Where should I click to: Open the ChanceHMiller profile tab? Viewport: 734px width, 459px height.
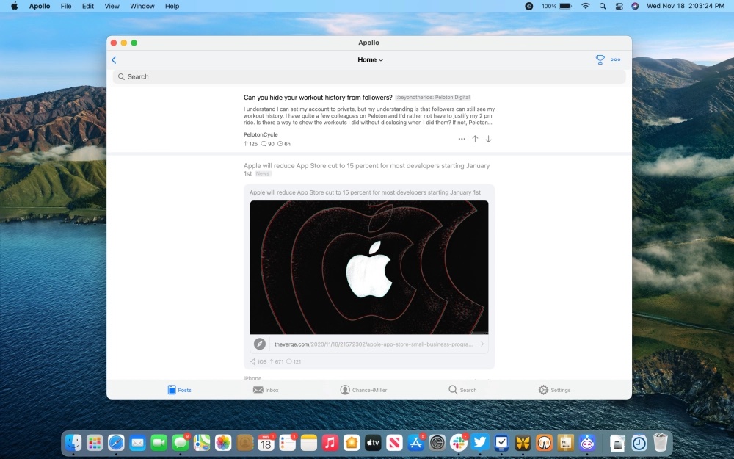pyautogui.click(x=363, y=390)
